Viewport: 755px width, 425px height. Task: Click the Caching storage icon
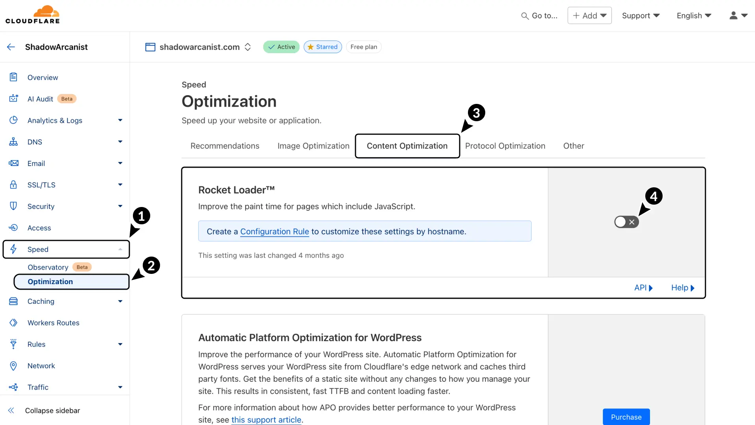(13, 301)
